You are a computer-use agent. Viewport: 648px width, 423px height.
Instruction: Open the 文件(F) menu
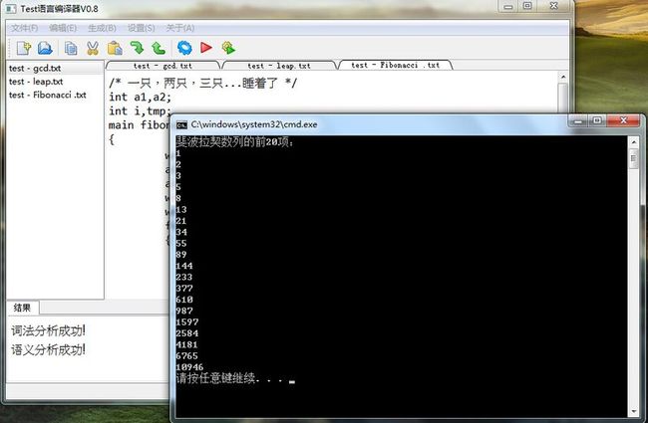24,28
